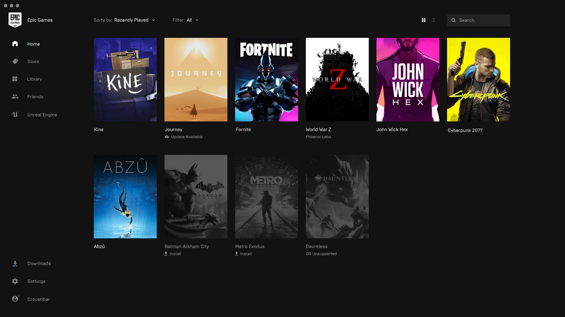Viewport: 565px width, 317px height.
Task: Click the Epic Games logo
Action: click(x=15, y=20)
